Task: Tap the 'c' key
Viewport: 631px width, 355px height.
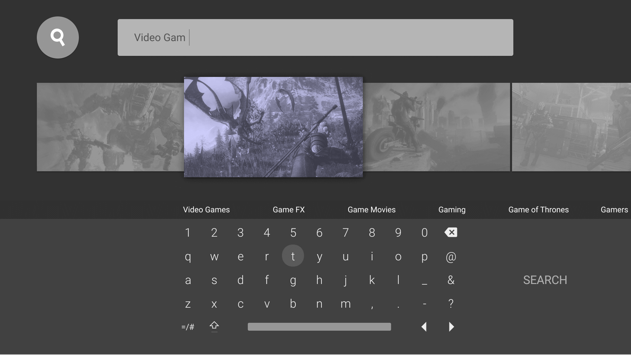Action: tap(241, 304)
